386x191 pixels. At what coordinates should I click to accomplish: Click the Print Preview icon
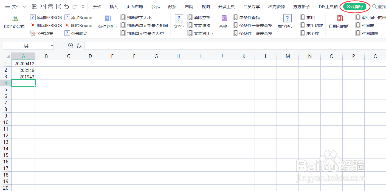(x=58, y=7)
